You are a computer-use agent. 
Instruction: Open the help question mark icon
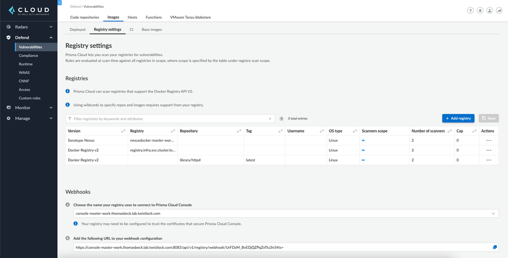470,10
